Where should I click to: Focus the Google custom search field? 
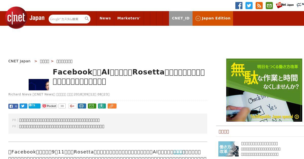coord(66,19)
